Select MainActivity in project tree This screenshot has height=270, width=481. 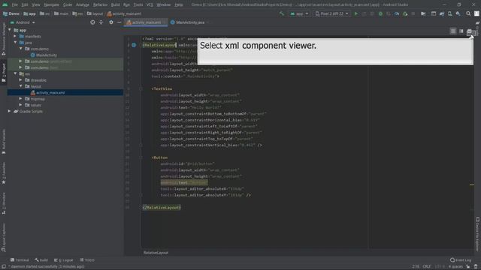coord(44,55)
